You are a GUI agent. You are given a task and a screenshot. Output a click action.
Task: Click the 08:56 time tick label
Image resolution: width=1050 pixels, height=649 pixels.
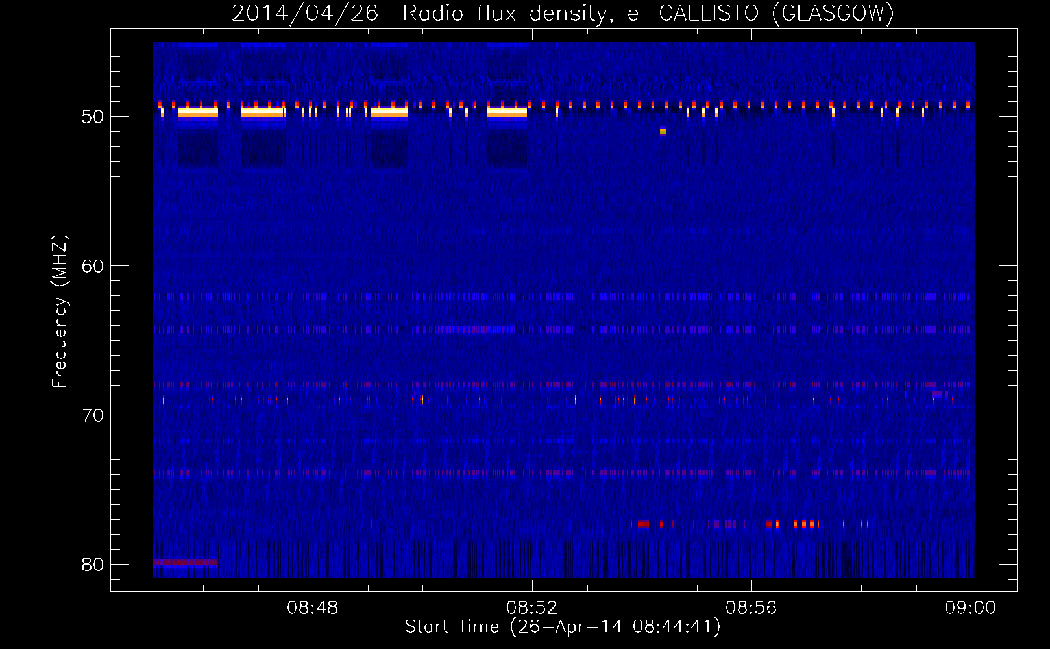(751, 608)
